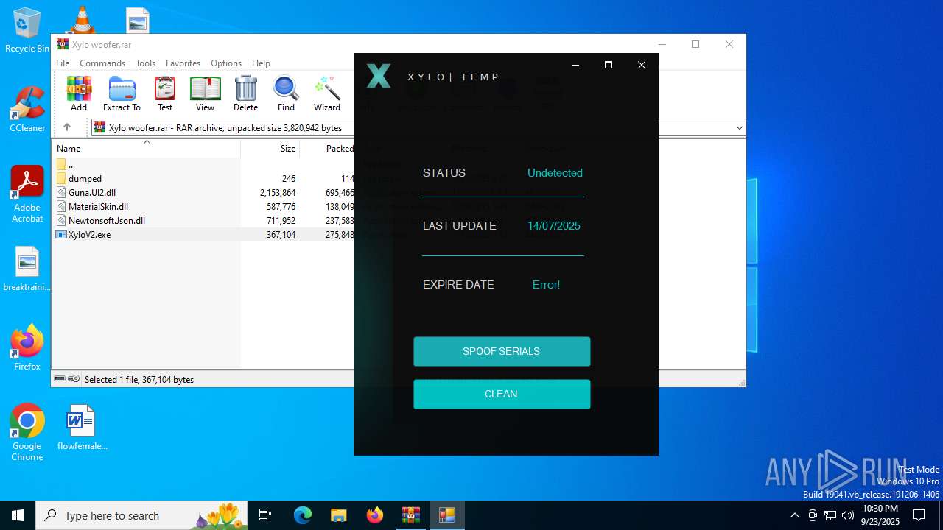Click the Windows Start button

click(x=18, y=515)
